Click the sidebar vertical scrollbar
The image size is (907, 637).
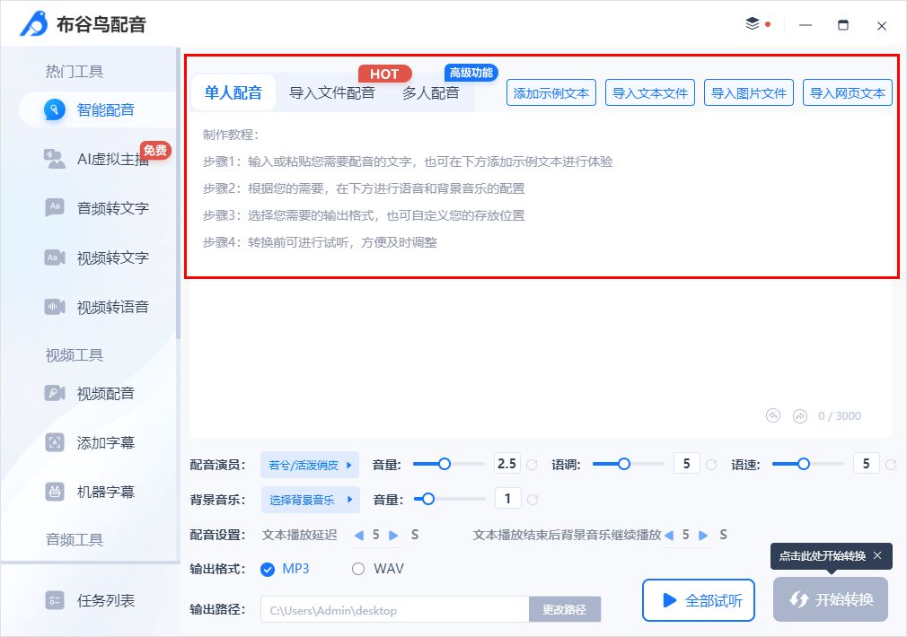tap(178, 194)
